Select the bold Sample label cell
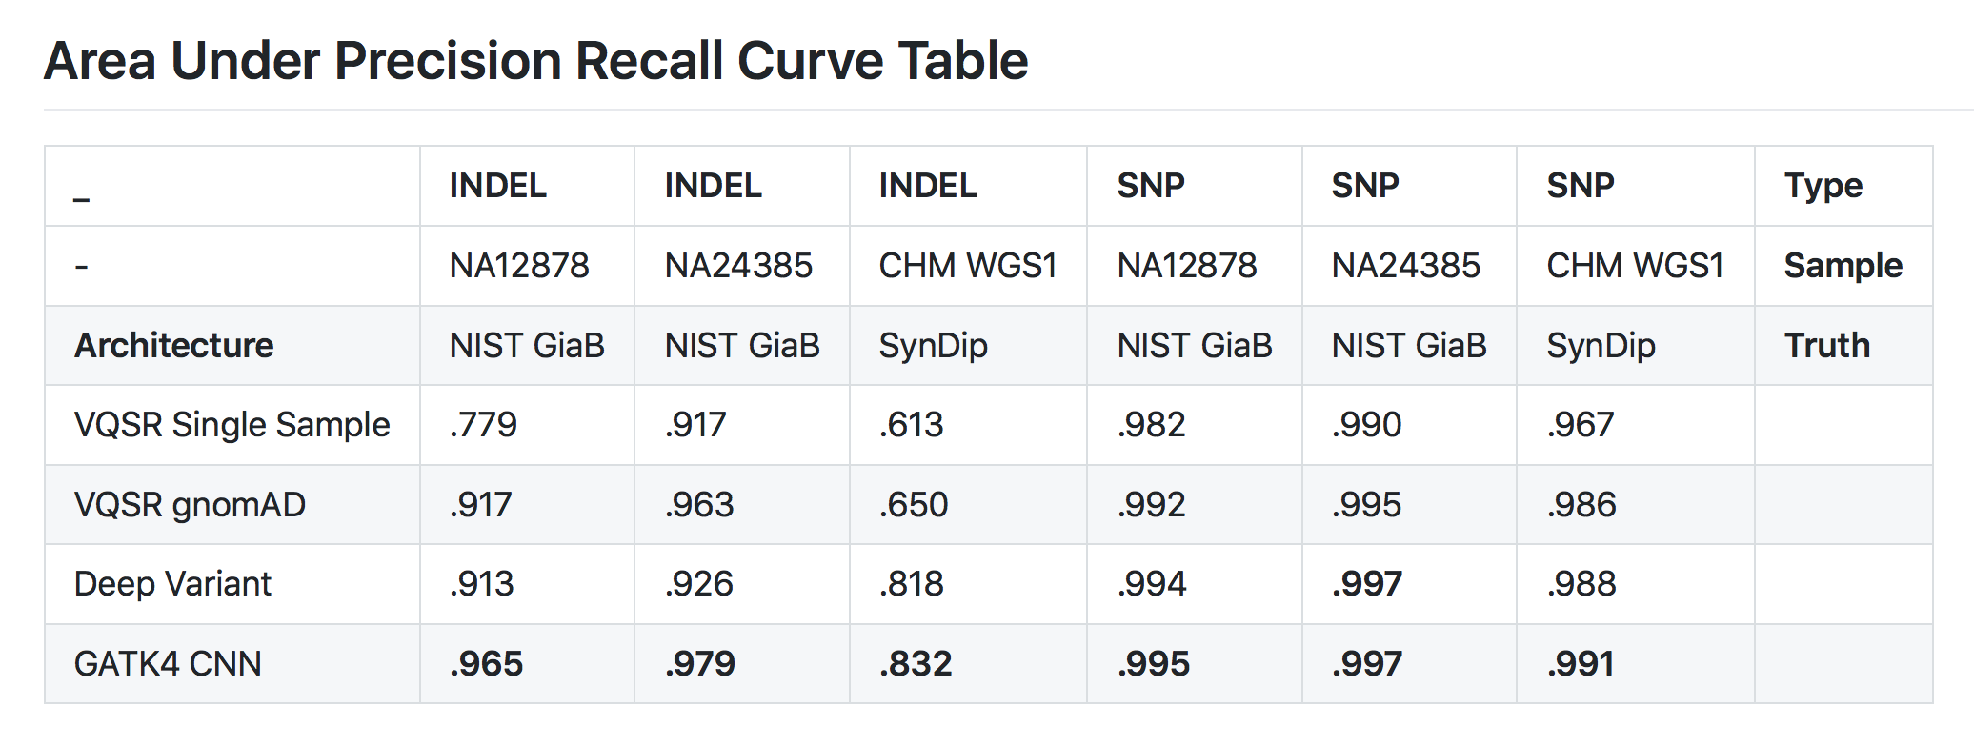Viewport: 1974px width, 747px height. 1843,266
